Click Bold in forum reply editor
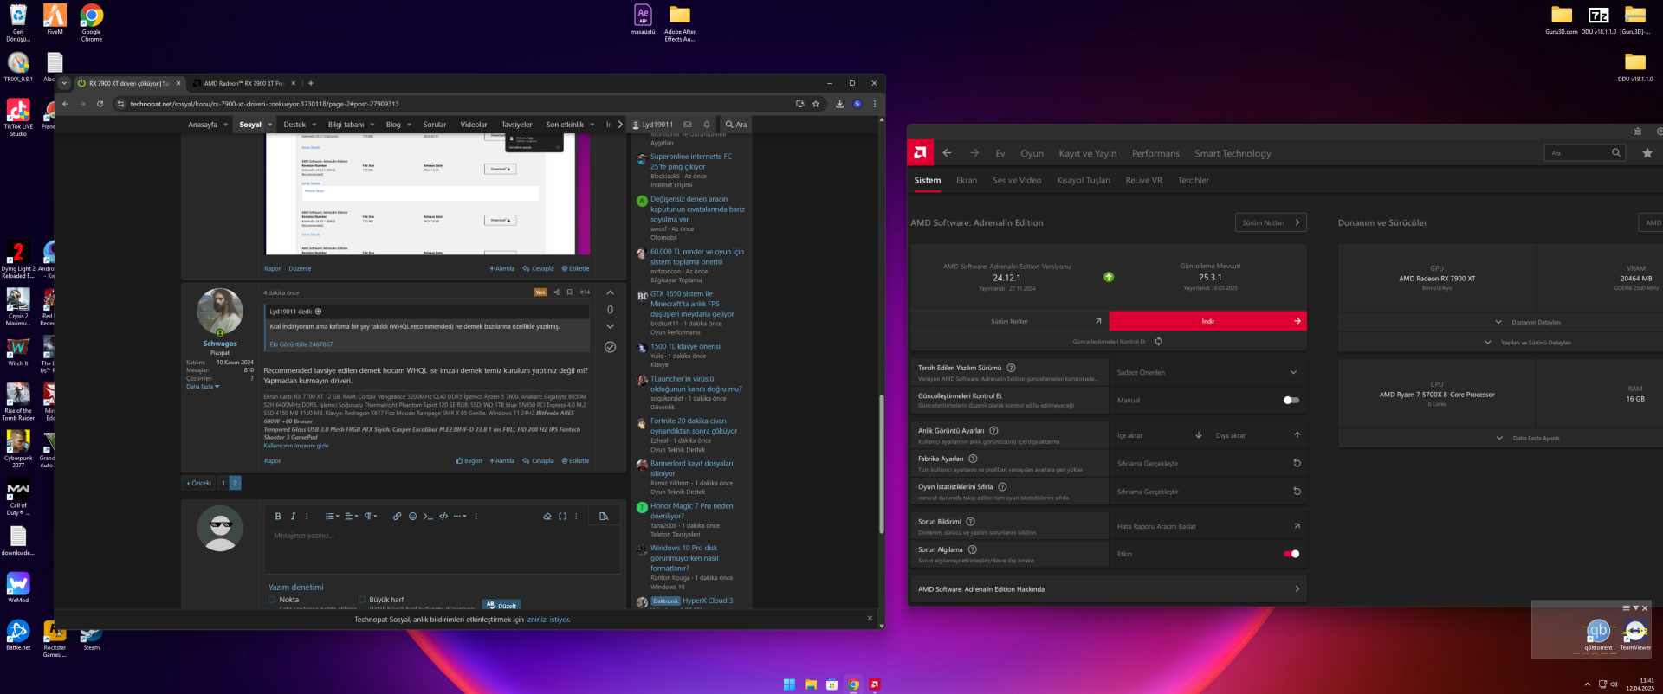 tap(278, 516)
